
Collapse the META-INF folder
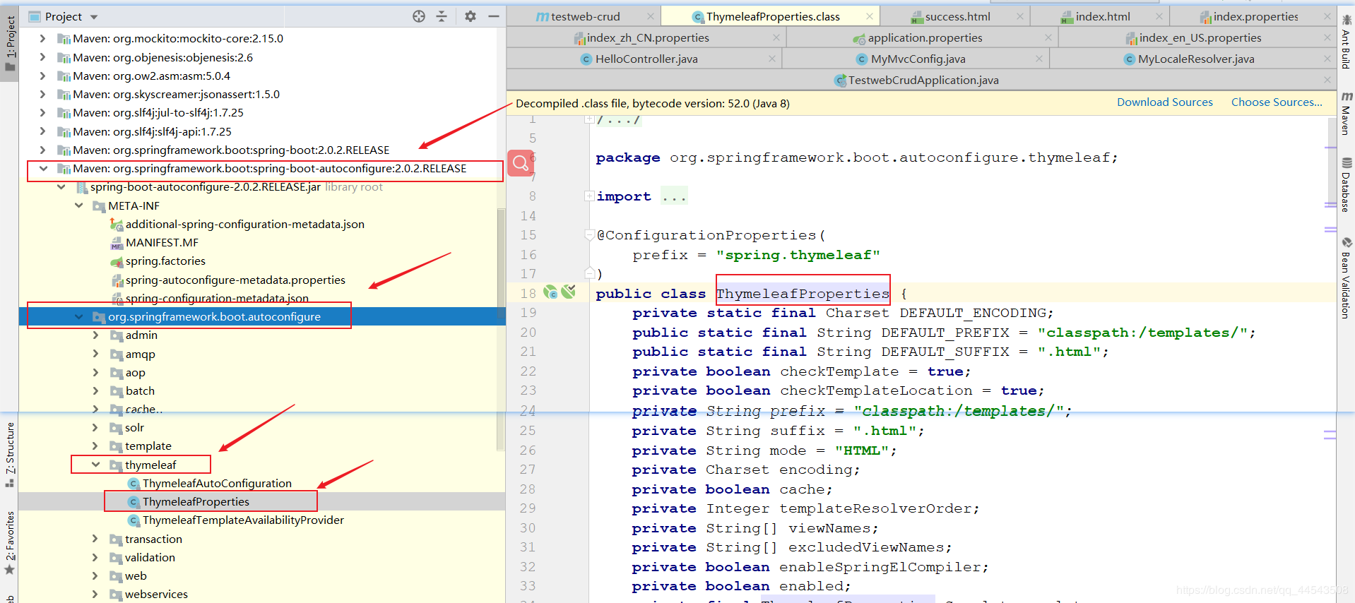click(x=79, y=205)
